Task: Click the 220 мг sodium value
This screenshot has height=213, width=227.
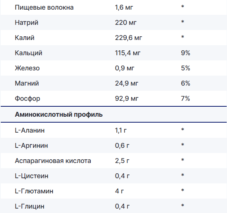Action: (126, 23)
